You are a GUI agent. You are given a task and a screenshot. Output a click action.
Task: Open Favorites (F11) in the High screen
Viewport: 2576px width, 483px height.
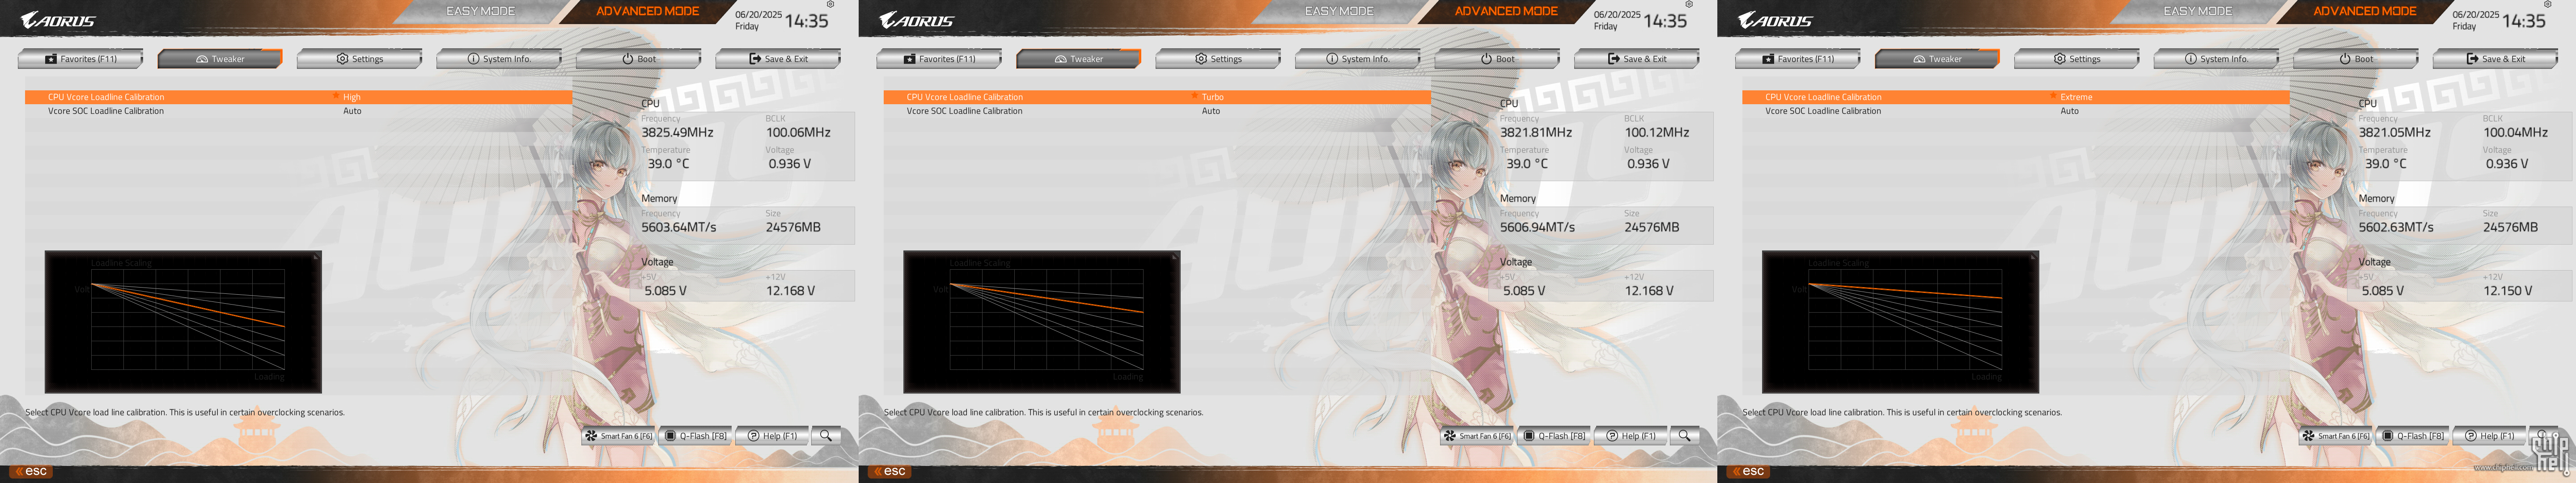point(81,59)
